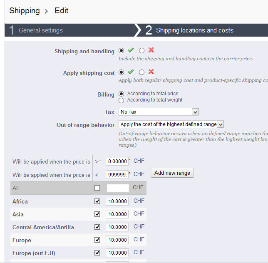The image size is (268, 263).
Task: Uncheck the Europe (out E.U) checkbox
Action: (x=97, y=253)
